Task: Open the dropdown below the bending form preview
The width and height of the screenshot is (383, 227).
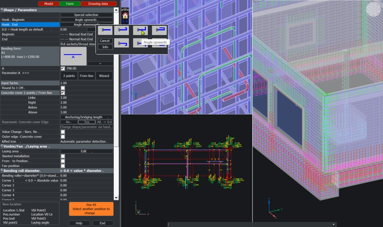Action: tap(100, 63)
